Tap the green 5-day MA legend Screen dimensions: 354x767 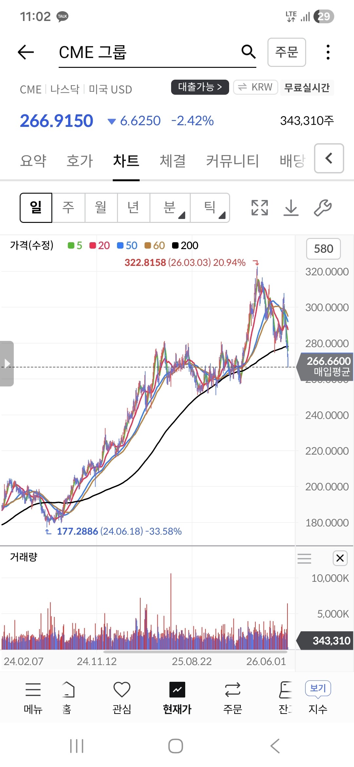(75, 246)
